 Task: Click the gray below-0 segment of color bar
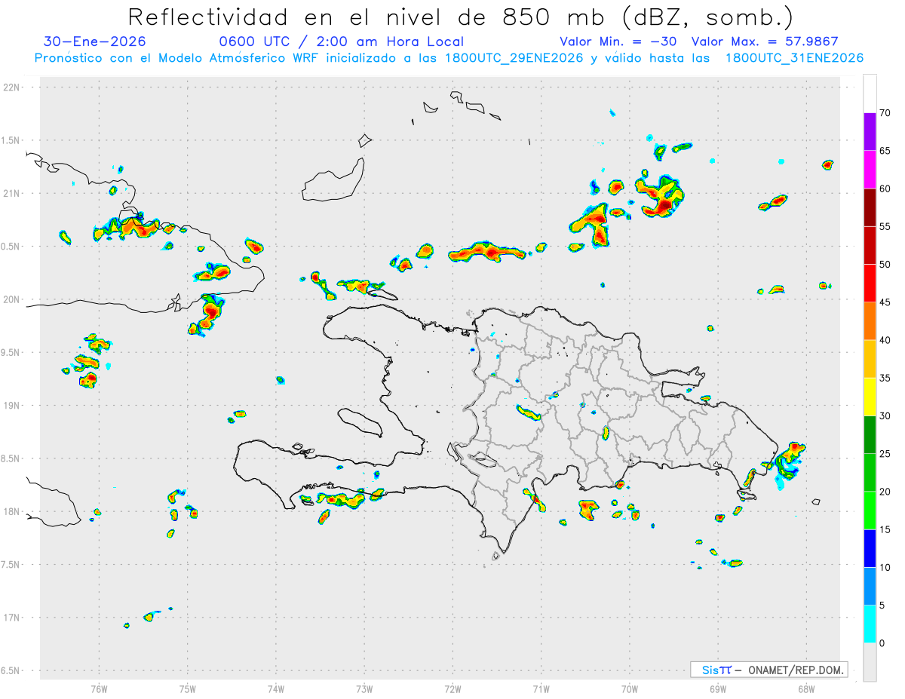tap(870, 662)
